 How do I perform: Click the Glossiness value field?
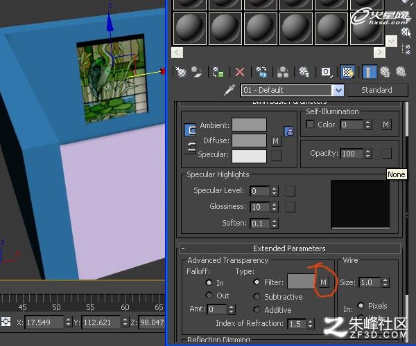260,207
